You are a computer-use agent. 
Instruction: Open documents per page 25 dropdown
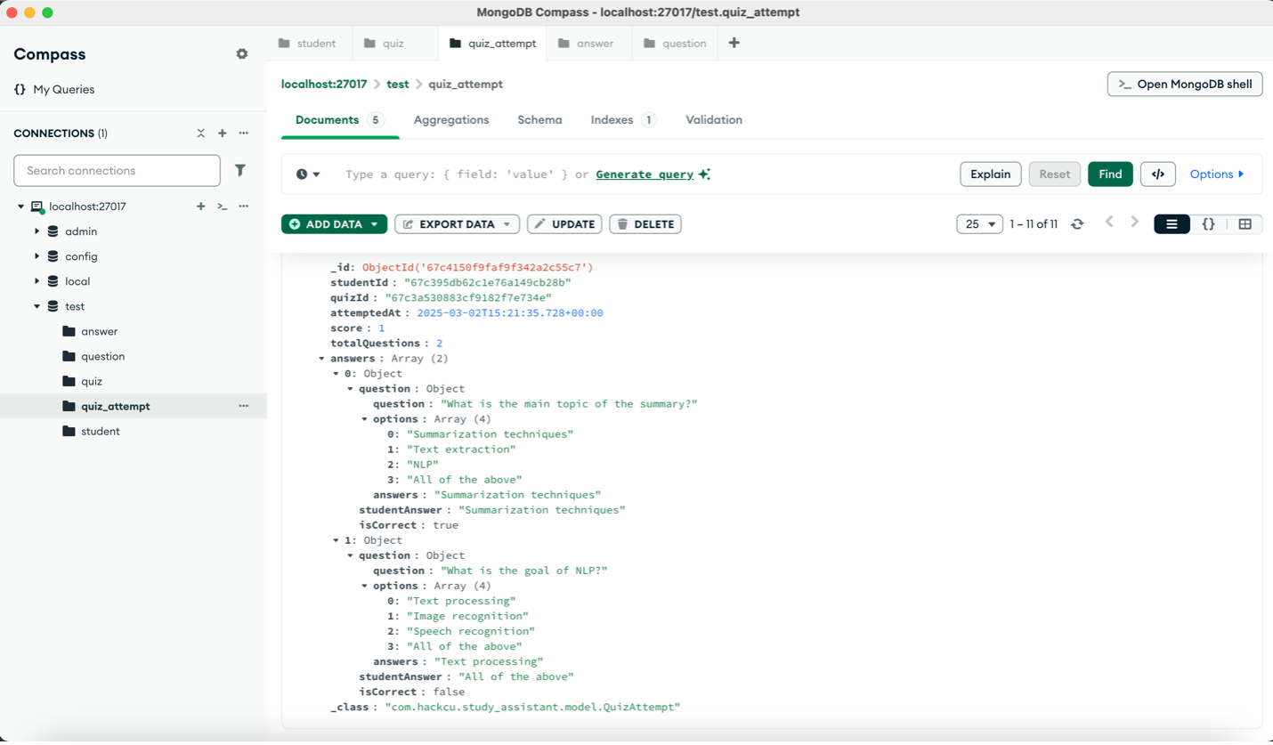point(980,224)
